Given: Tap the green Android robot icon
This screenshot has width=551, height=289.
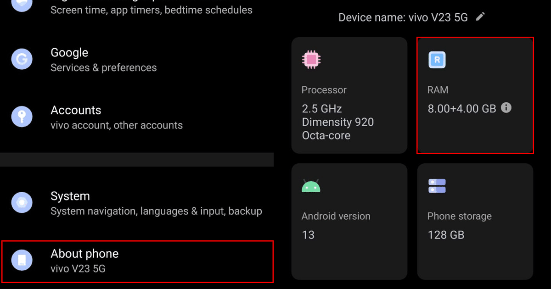Looking at the screenshot, I should click(x=311, y=185).
